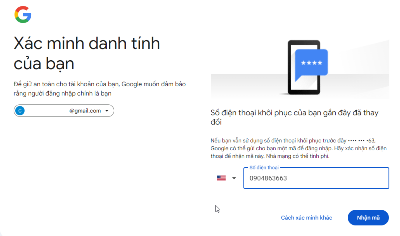Viewport: 400px width, 236px height.
Task: Click the Google logo
Action: click(x=23, y=15)
